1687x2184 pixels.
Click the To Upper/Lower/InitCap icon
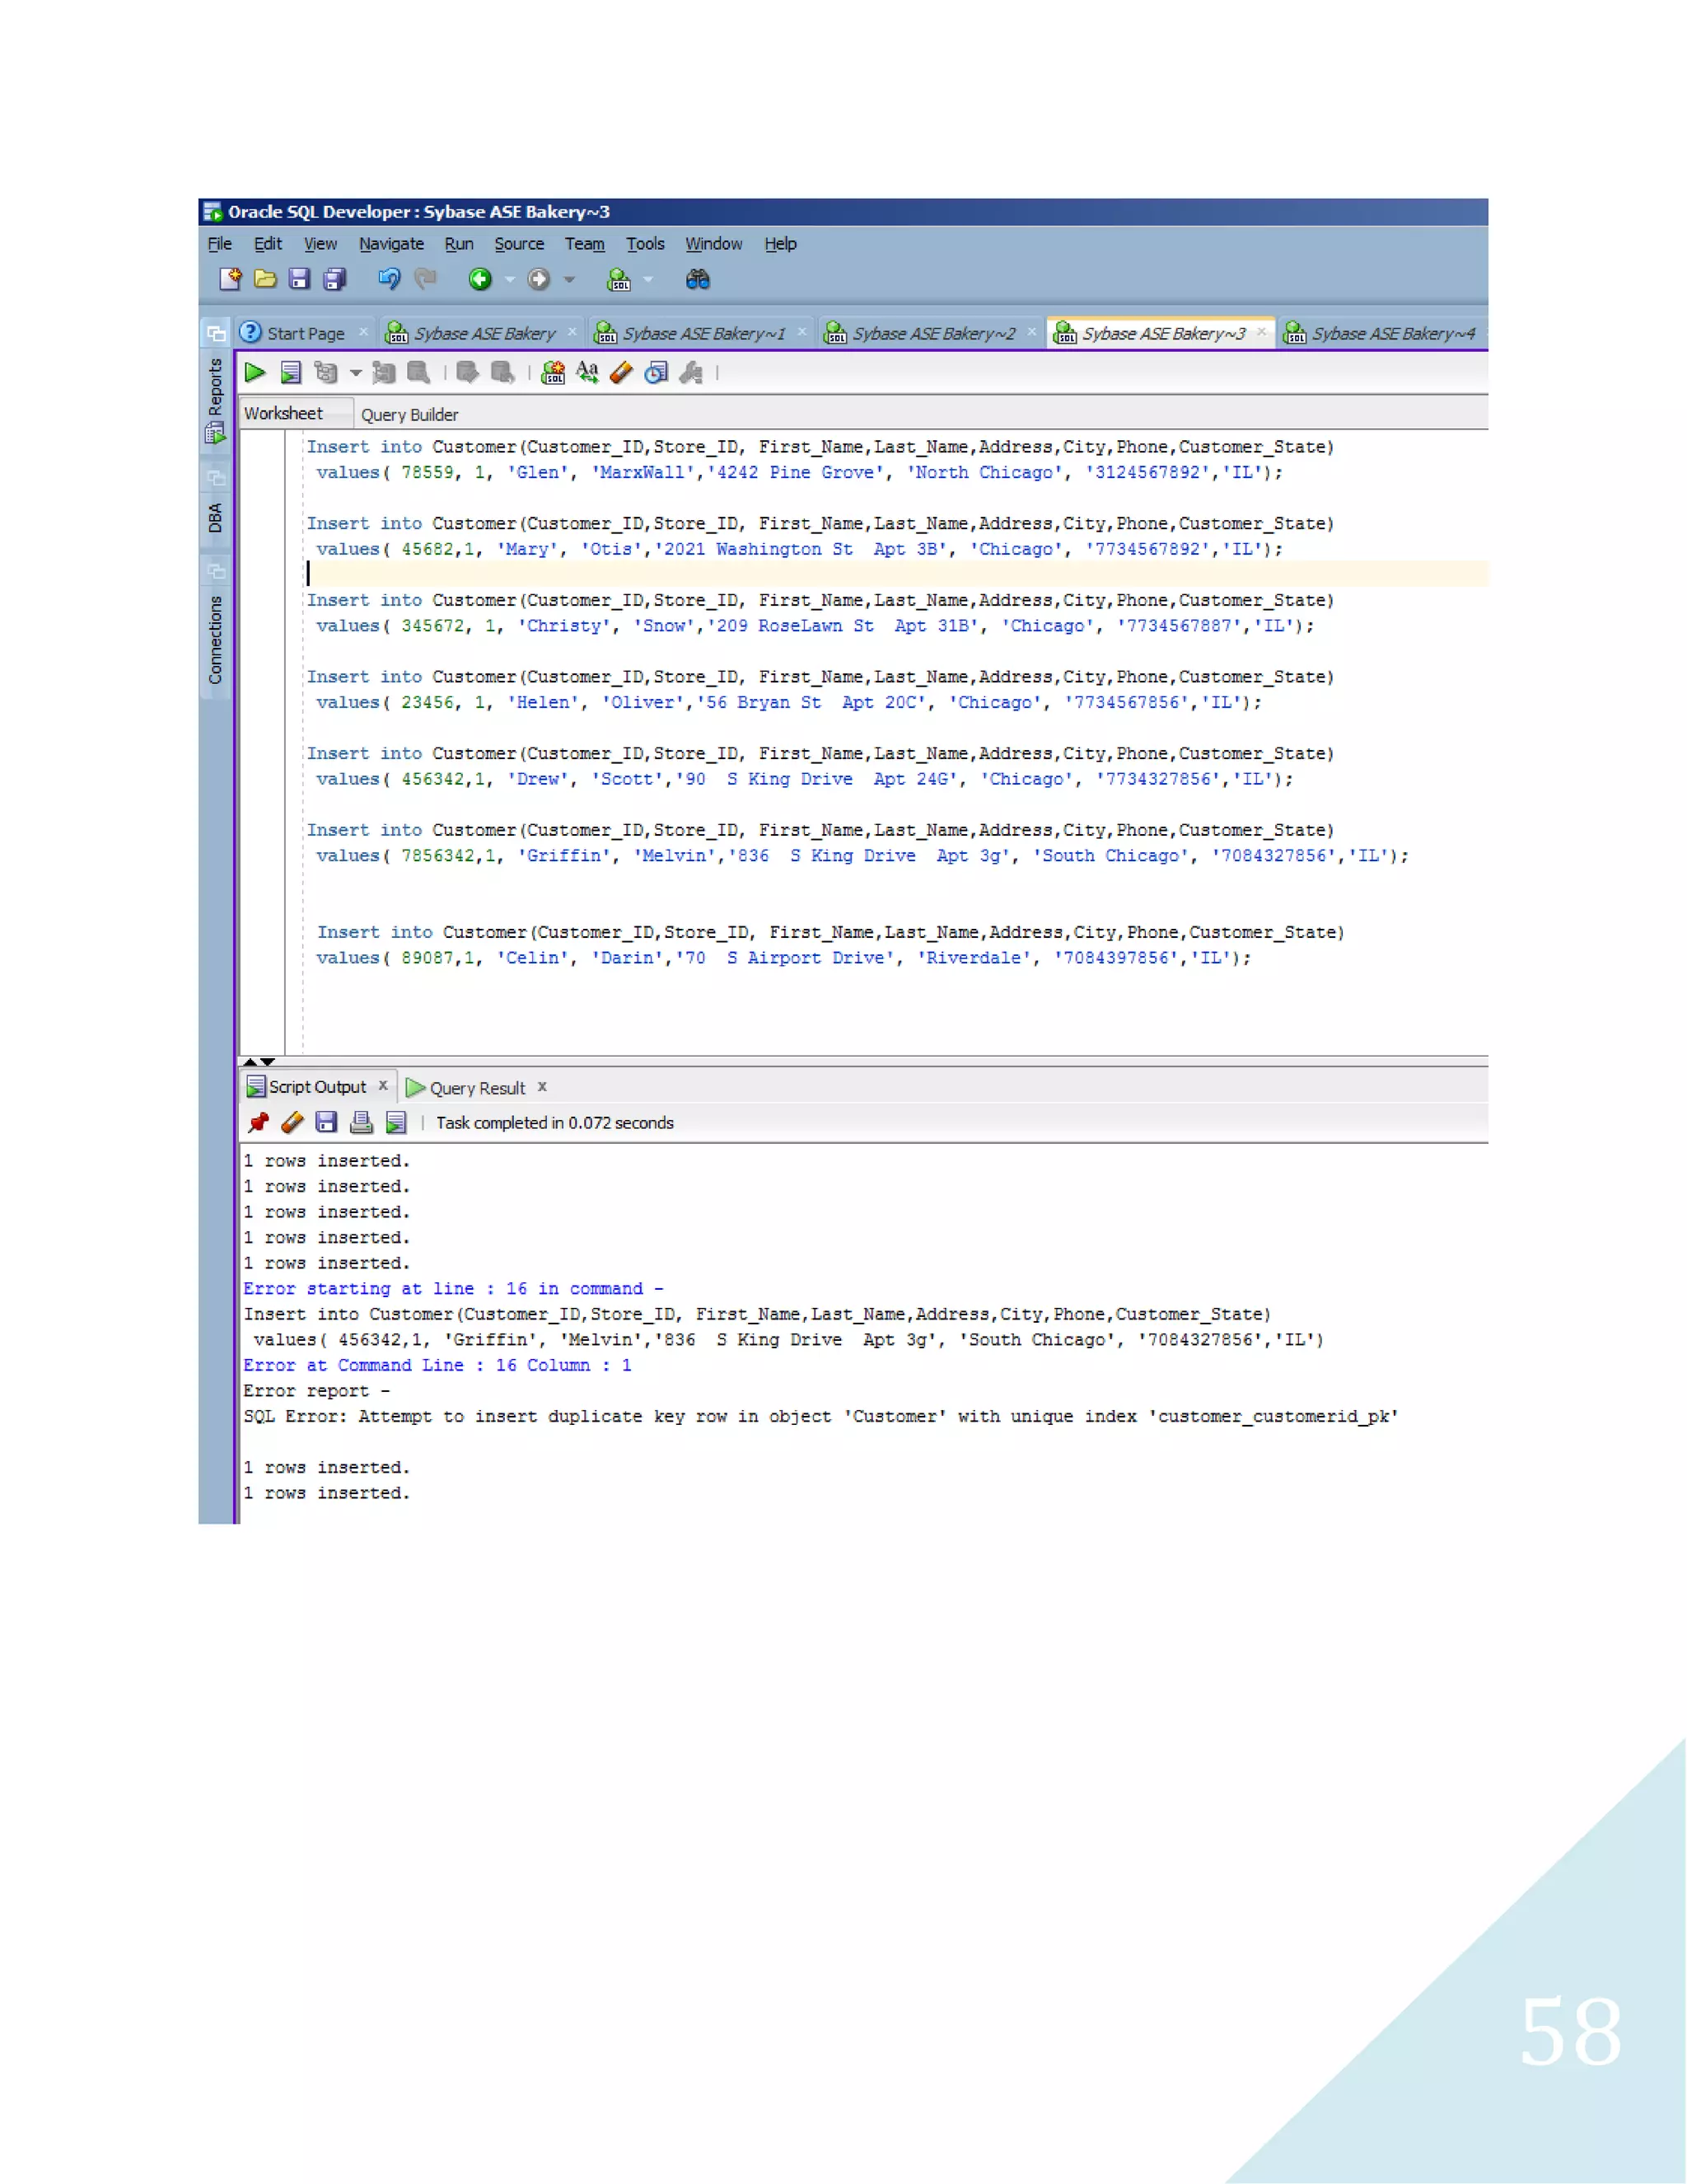(x=586, y=373)
